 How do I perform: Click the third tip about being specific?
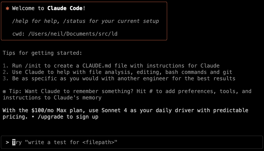(124, 78)
